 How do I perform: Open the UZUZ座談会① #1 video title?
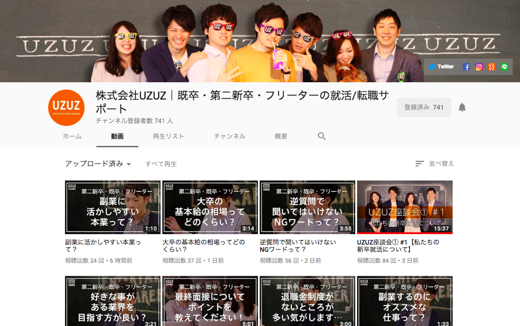point(398,245)
